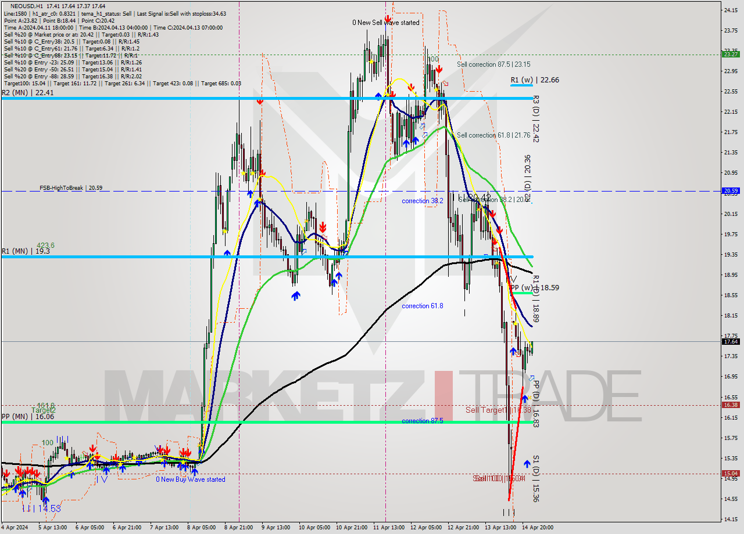Click the 'Line:1580 | h1_atr_c0' info line
Image resolution: width=744 pixels, height=534 pixels.
coord(115,13)
